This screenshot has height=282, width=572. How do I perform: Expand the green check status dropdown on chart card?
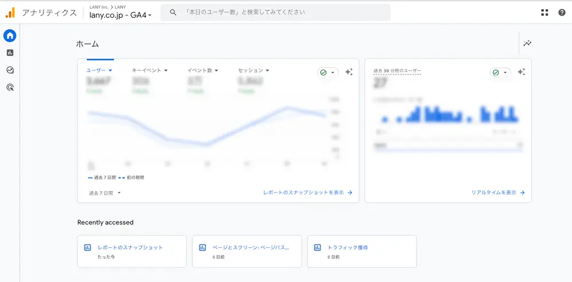(x=328, y=73)
